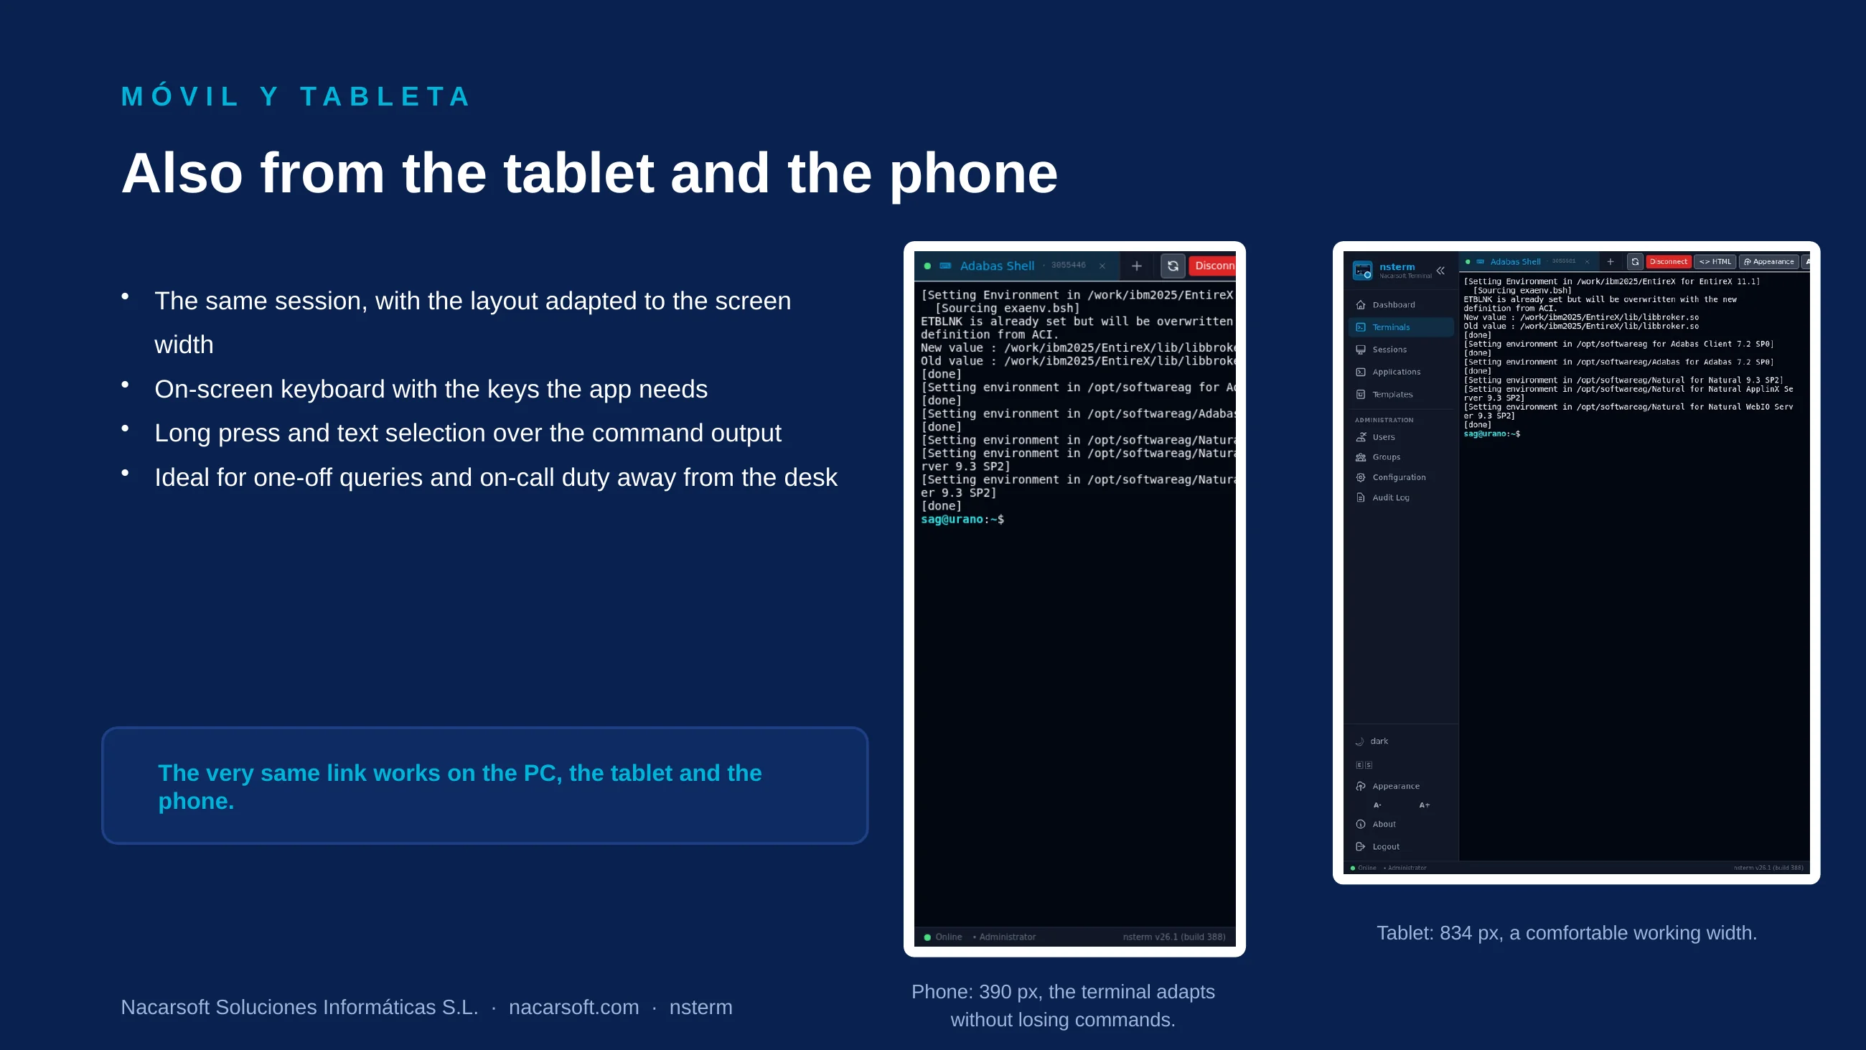This screenshot has height=1050, width=1866.
Task: Click the red Disconnect button on tablet
Action: click(x=1668, y=261)
